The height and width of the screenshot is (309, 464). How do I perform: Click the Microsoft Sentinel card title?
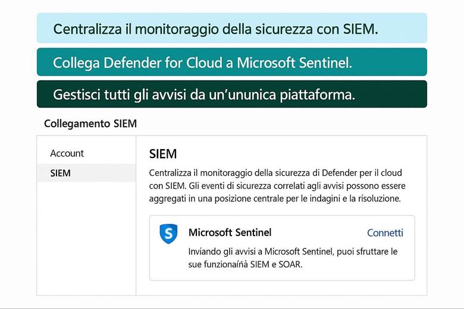click(230, 232)
